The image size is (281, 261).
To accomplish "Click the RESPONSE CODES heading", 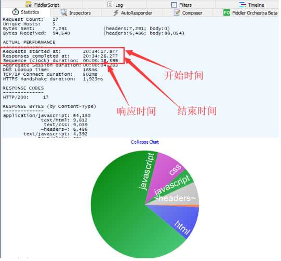I will pyautogui.click(x=23, y=88).
